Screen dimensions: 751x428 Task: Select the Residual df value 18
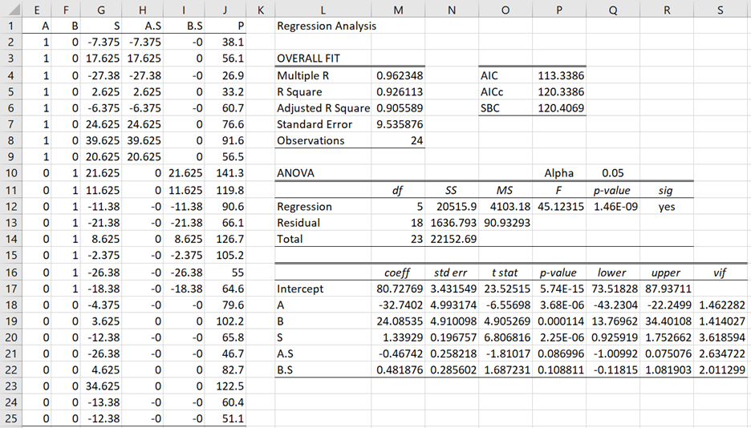point(416,223)
